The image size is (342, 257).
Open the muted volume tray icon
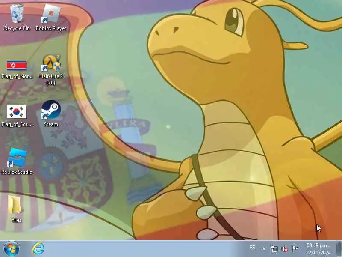(284, 249)
